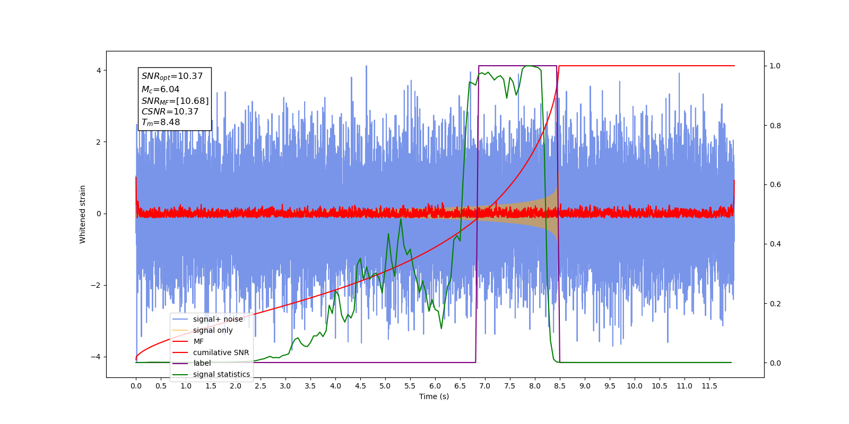The width and height of the screenshot is (849, 424).
Task: Click the 4 tick on the strain axis
Action: click(99, 70)
